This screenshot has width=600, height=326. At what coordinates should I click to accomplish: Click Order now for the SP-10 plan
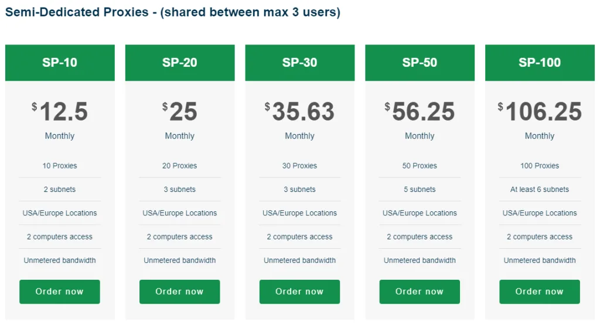coord(60,291)
